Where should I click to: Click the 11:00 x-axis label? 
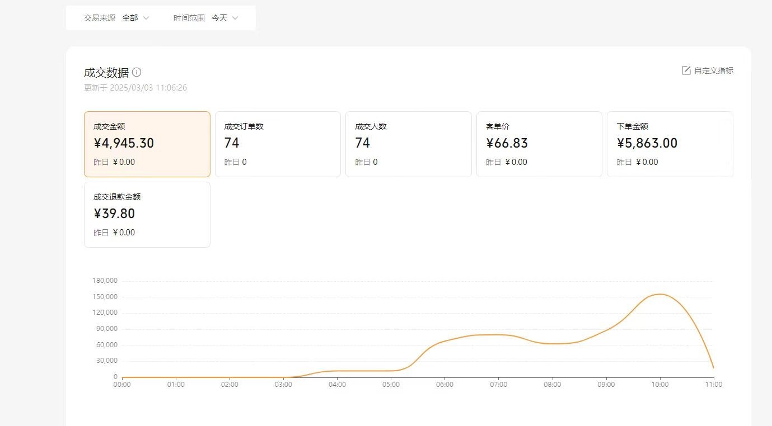pos(713,385)
